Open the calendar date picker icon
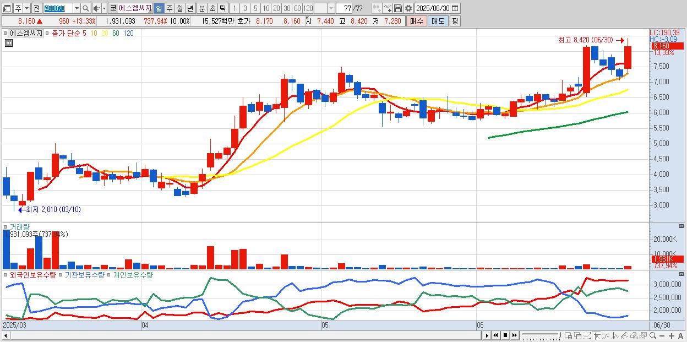Viewport: 687px width, 342px height. (x=455, y=9)
